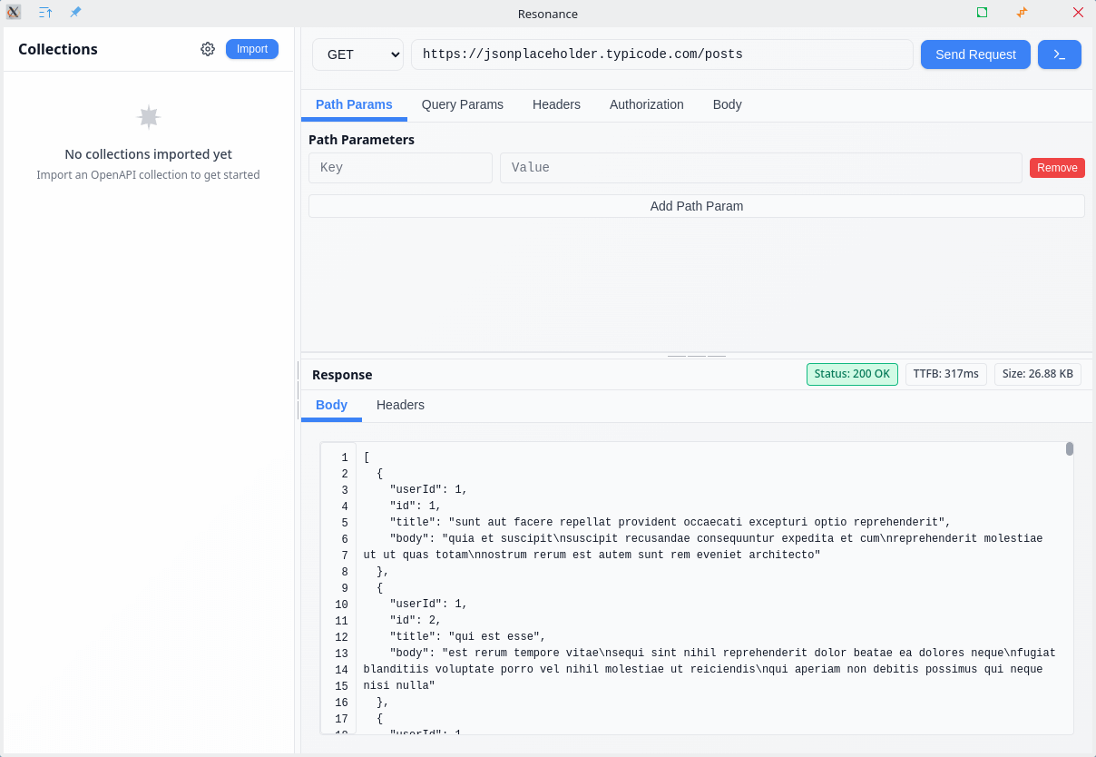Screen dimensions: 1096x757
Task: Open the X application menu icon
Action: coord(14,13)
